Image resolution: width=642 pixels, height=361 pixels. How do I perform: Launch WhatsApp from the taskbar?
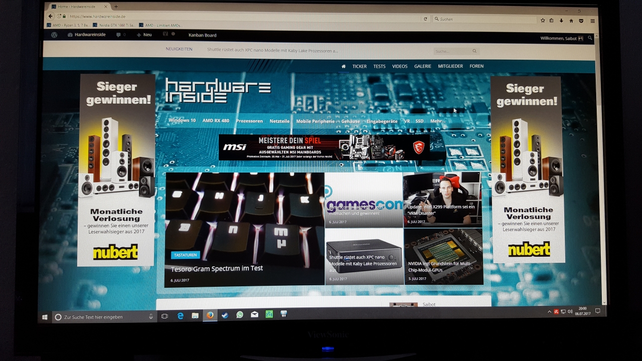[240, 315]
